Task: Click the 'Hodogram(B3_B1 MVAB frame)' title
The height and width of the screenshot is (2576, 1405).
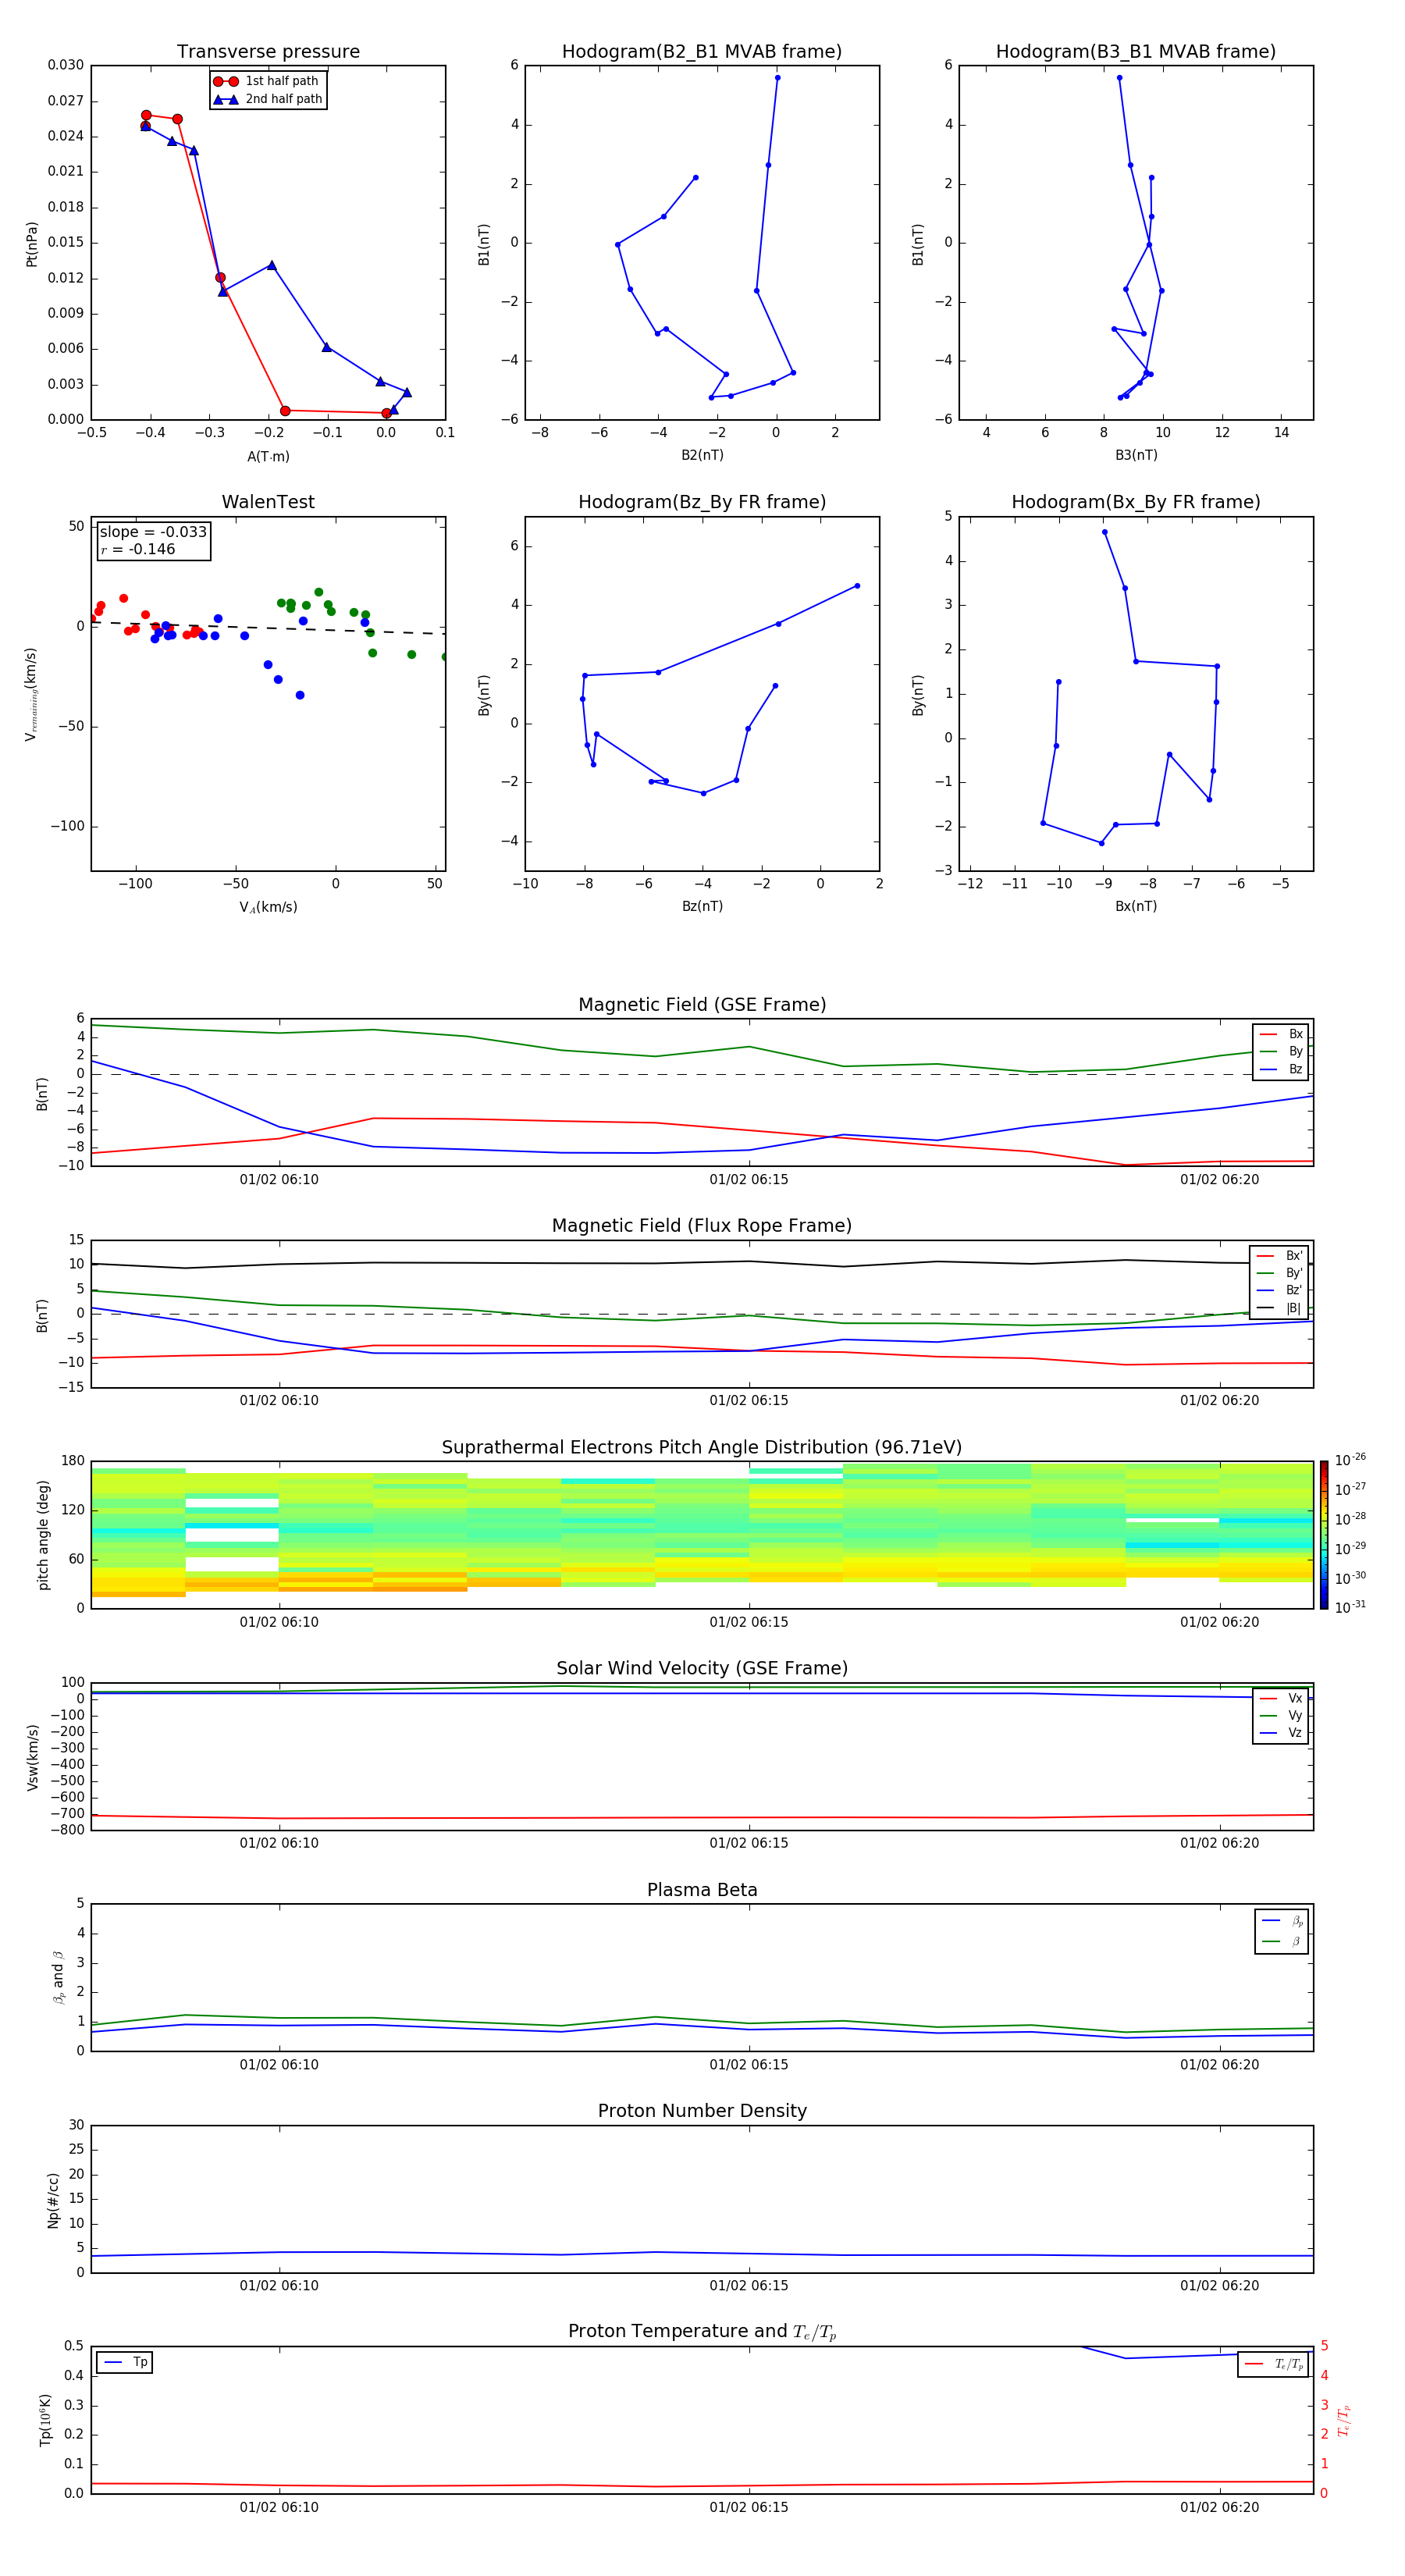Action: pyautogui.click(x=1136, y=52)
